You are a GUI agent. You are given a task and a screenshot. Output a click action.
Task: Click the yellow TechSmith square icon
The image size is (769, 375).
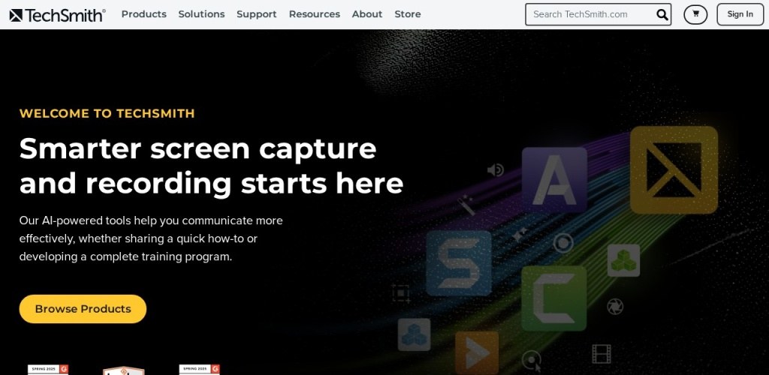[x=674, y=170]
